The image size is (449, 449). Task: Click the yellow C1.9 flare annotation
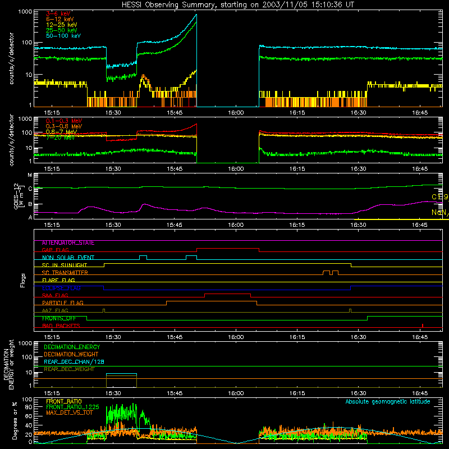[x=440, y=197]
